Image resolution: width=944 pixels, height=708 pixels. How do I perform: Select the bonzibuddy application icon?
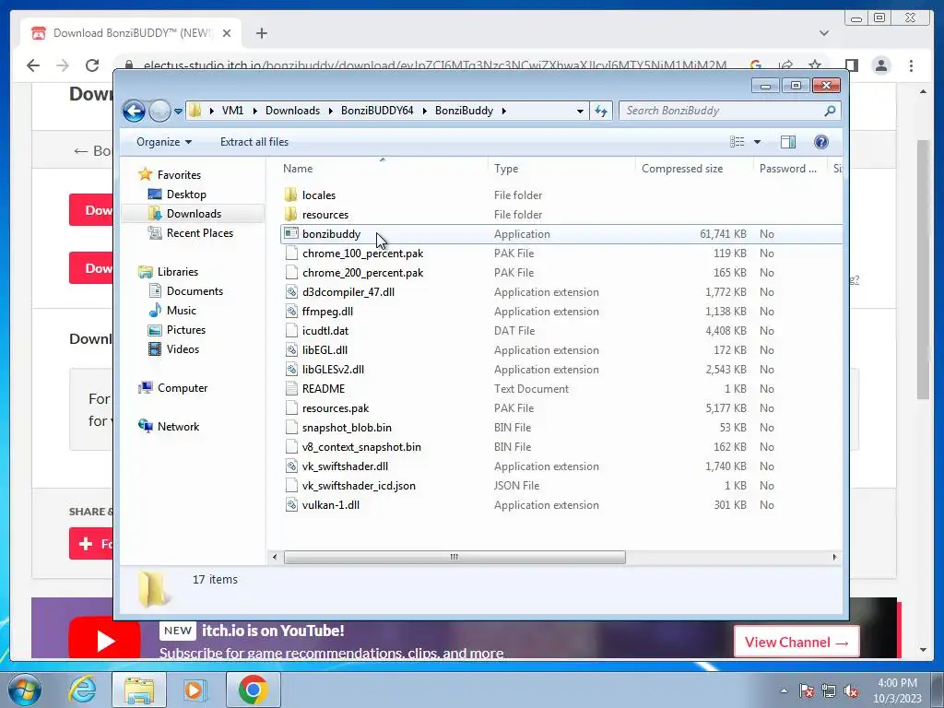coord(290,233)
